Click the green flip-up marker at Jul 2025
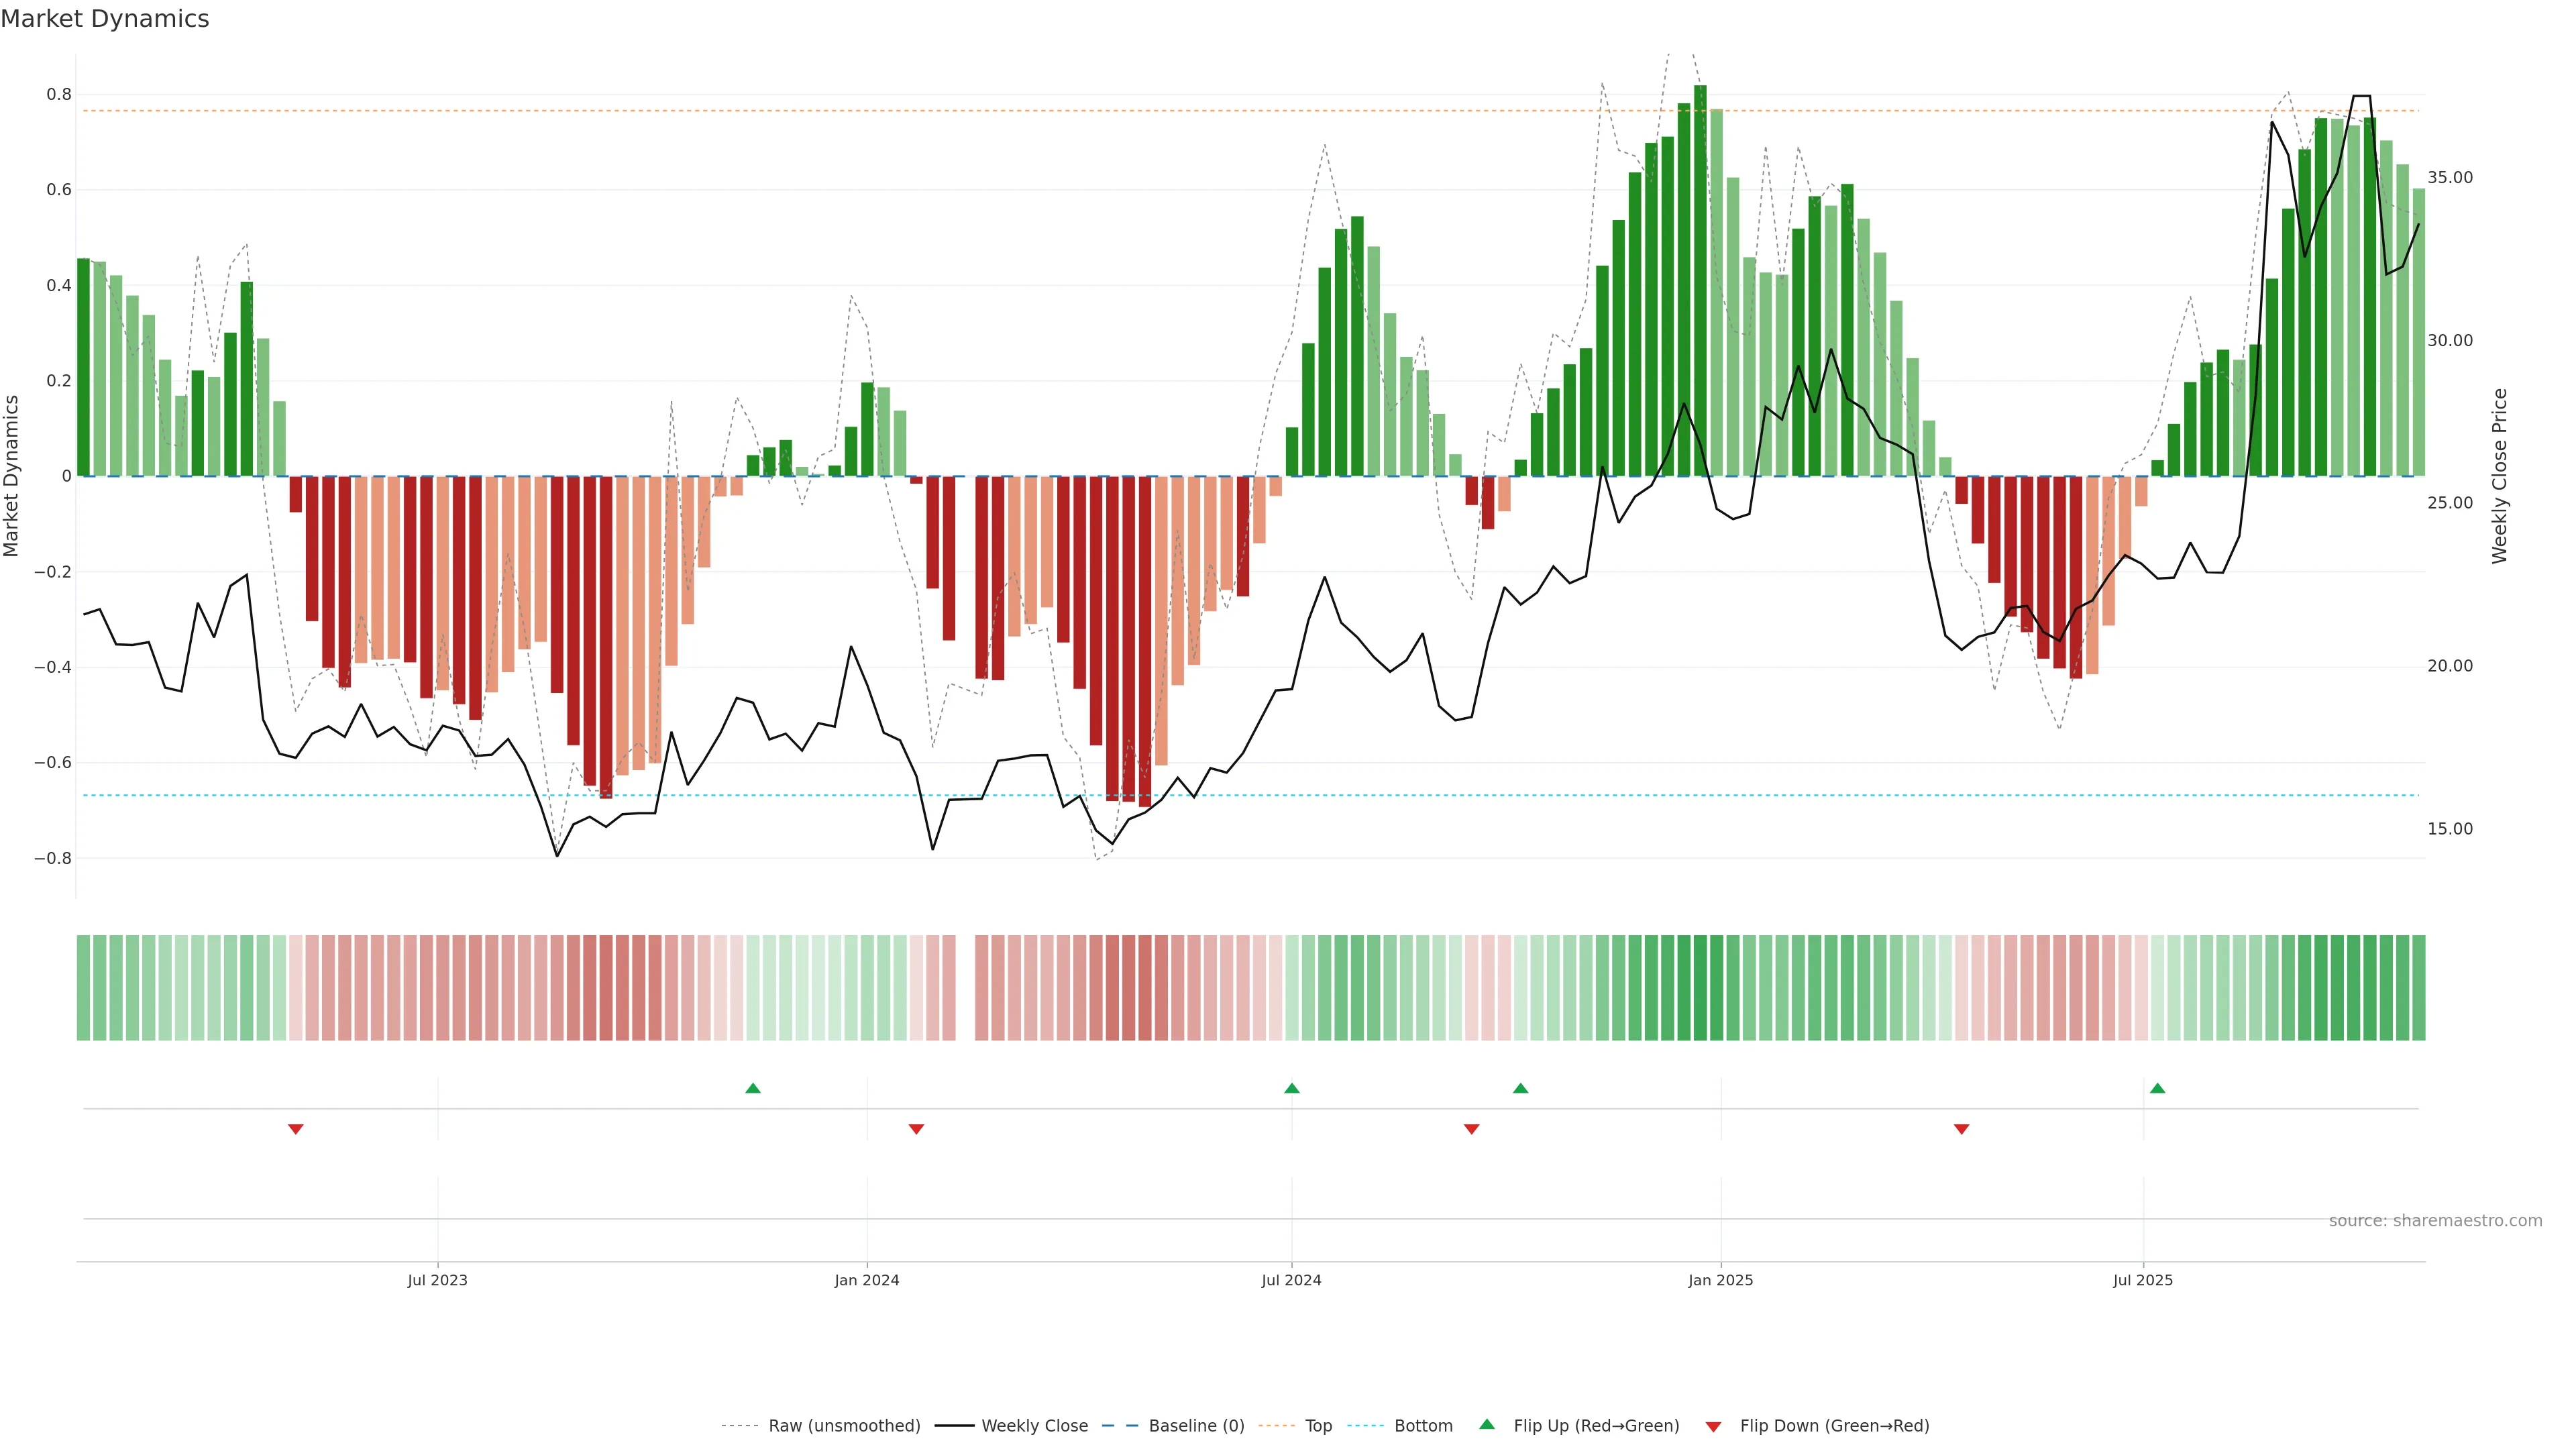2576x1449 pixels. 2157,1088
